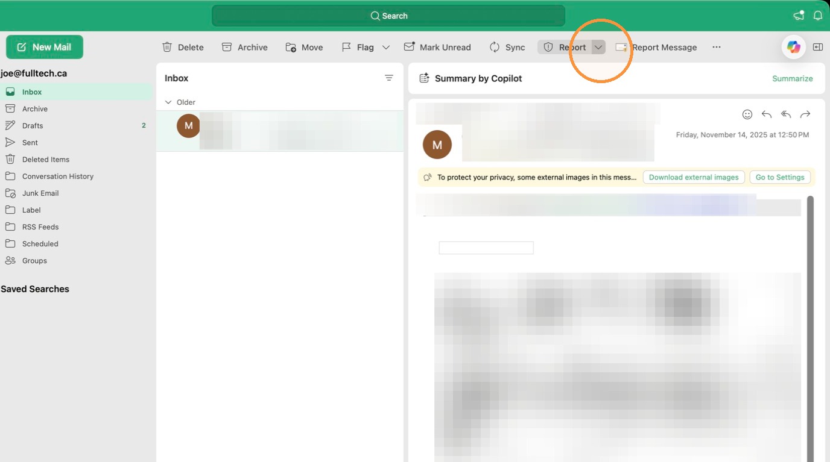Select the Inbox folder
This screenshot has height=462, width=830.
click(77, 92)
